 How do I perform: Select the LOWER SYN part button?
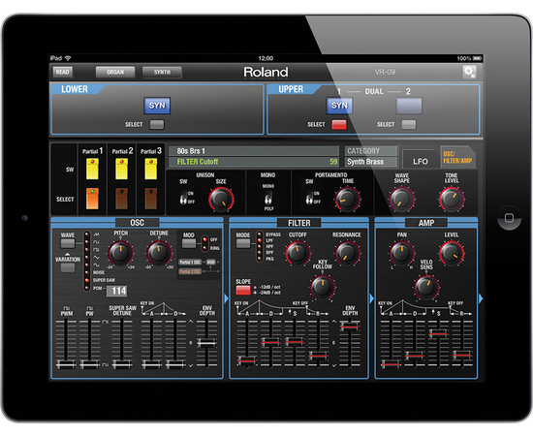[157, 106]
